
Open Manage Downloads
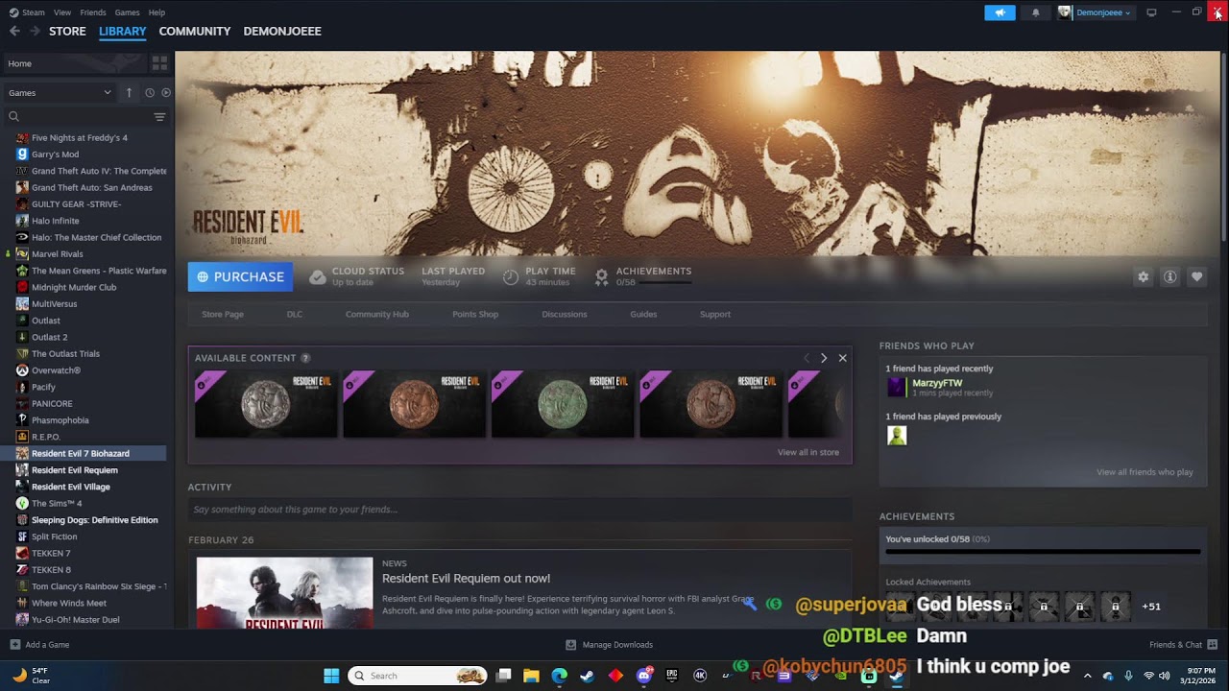[610, 645]
